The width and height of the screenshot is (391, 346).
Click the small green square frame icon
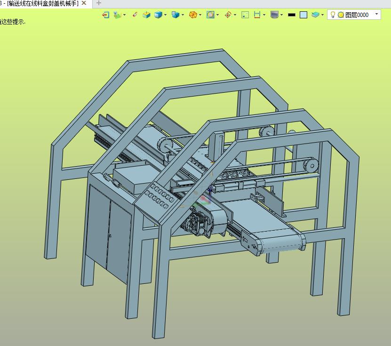click(x=245, y=15)
